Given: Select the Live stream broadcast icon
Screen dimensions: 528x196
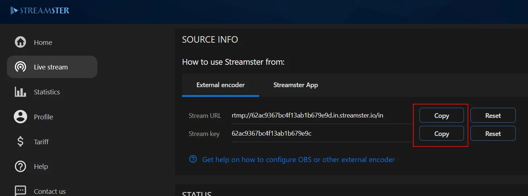Looking at the screenshot, I should pyautogui.click(x=20, y=67).
